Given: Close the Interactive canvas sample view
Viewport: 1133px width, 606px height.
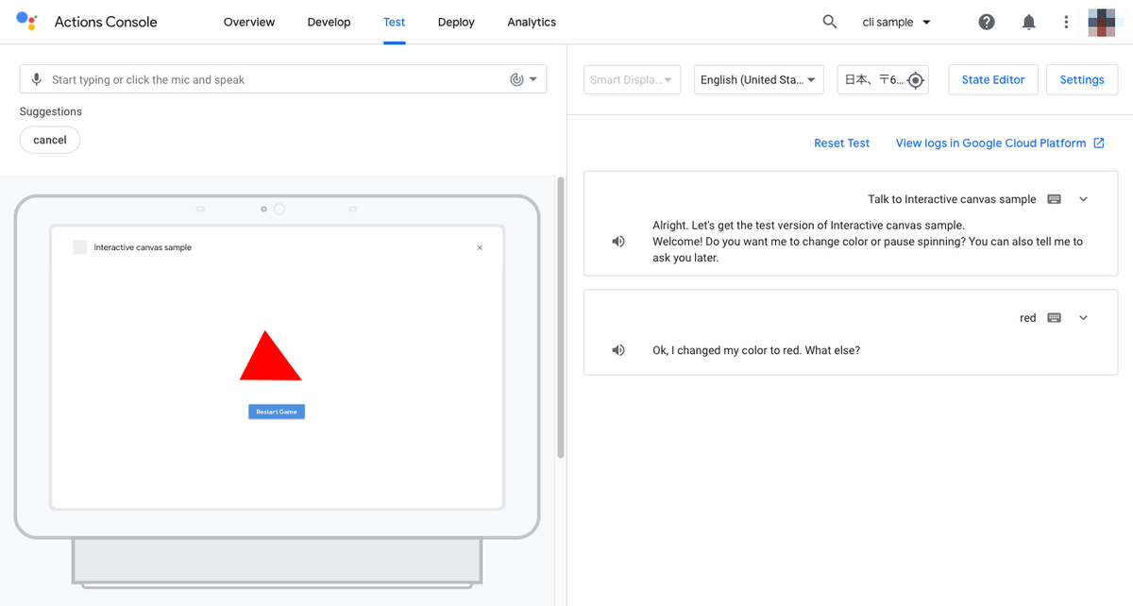Looking at the screenshot, I should (480, 247).
